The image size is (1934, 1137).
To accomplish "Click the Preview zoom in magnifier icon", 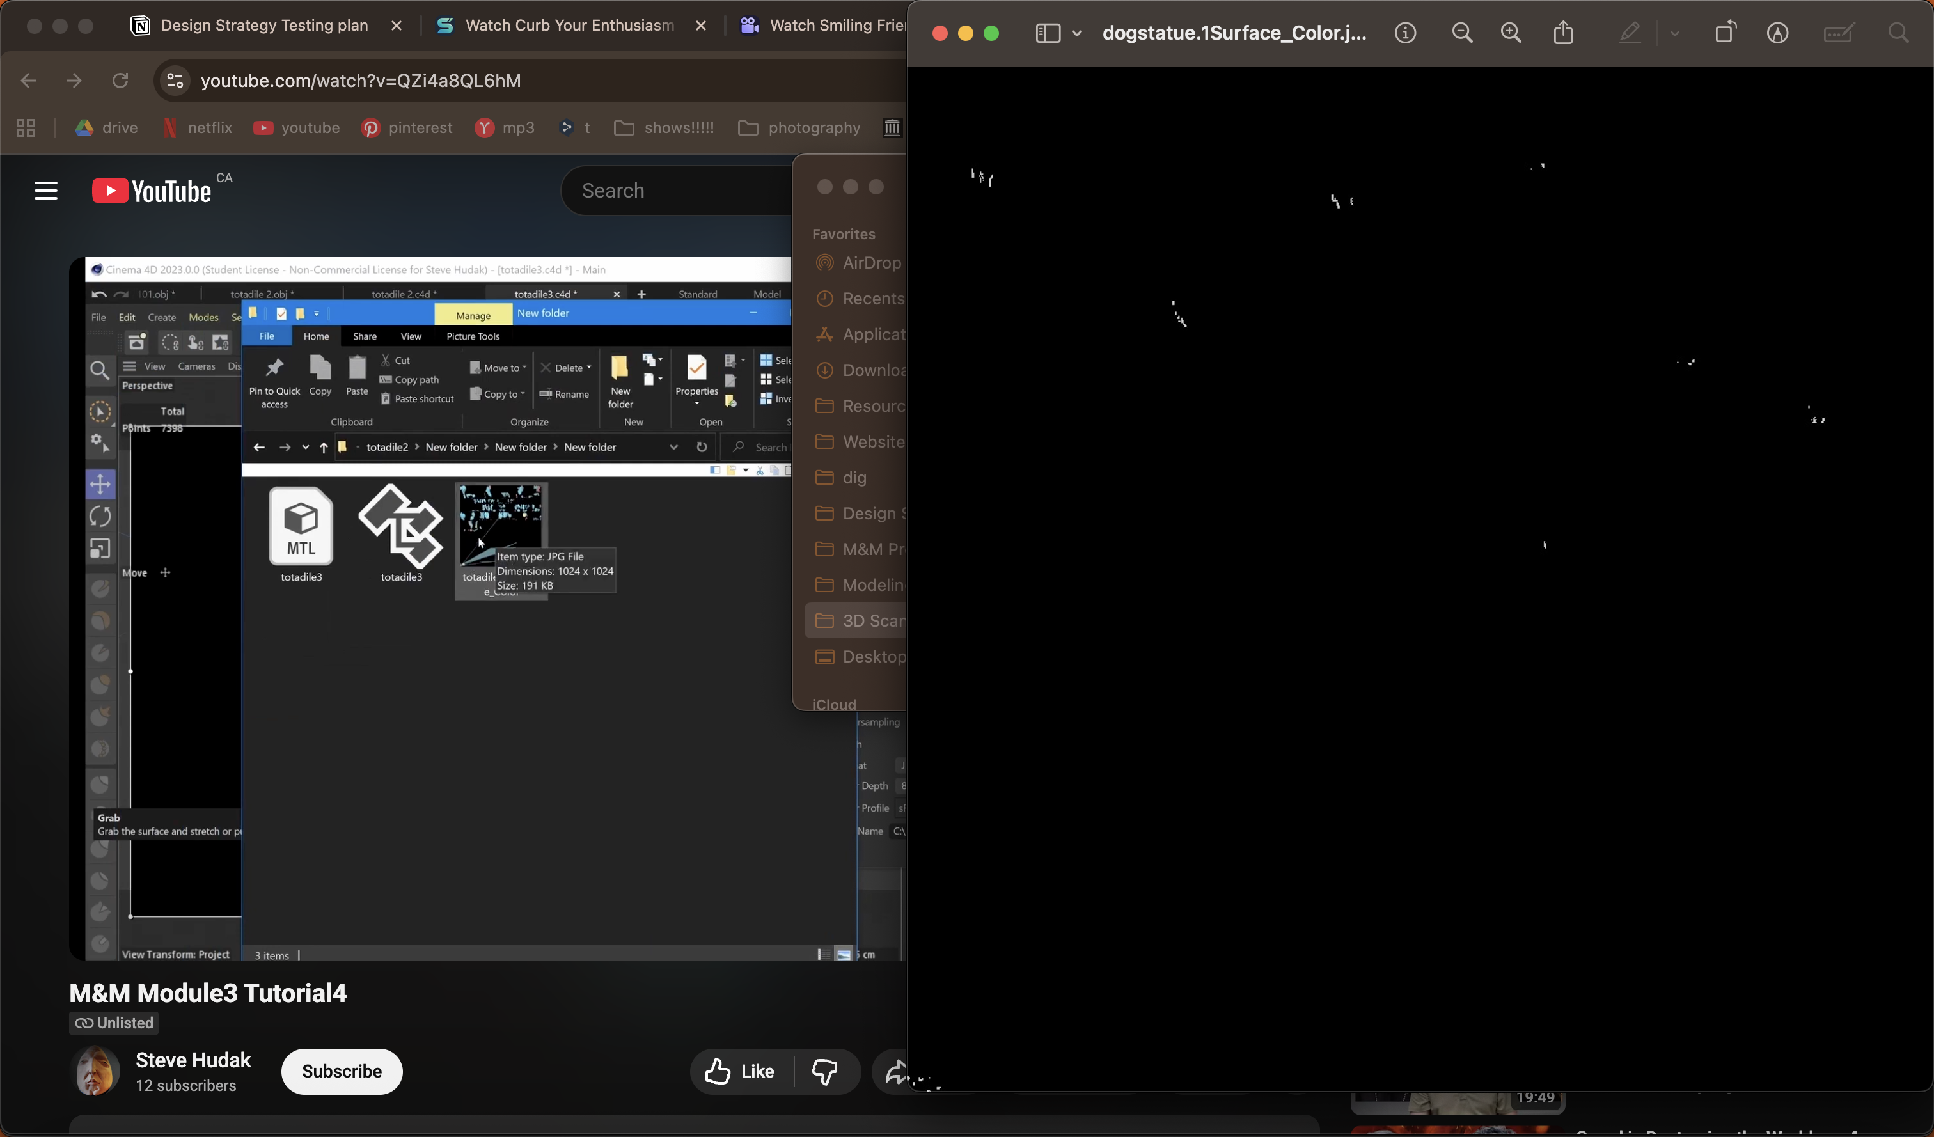I will point(1511,33).
